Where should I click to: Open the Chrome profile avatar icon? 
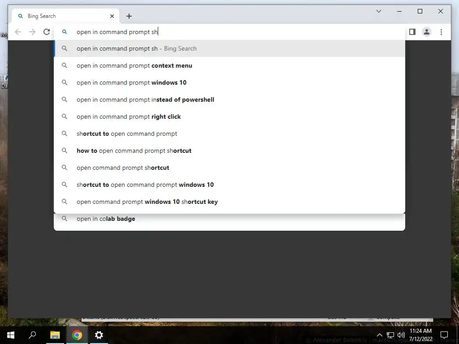[427, 32]
